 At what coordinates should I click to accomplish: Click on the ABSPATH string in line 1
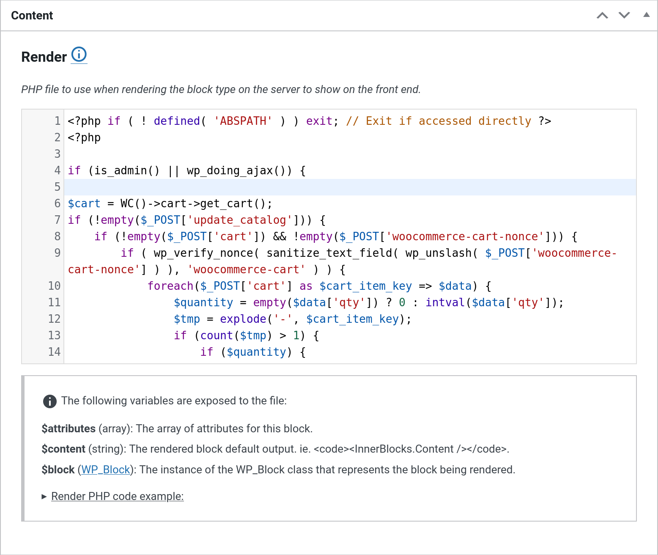click(x=243, y=121)
